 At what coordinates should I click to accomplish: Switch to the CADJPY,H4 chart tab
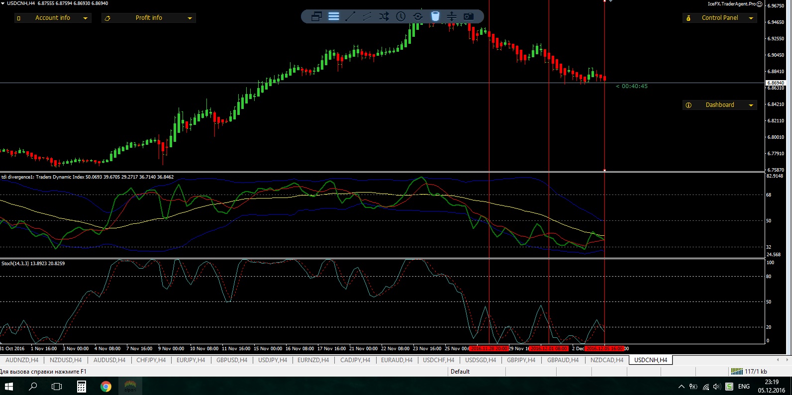(x=355, y=360)
